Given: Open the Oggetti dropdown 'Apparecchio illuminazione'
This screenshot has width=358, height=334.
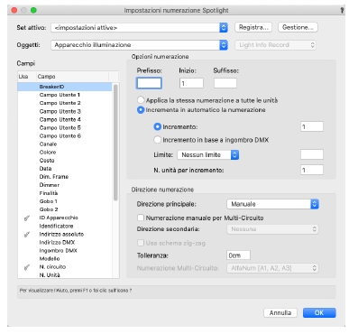Looking at the screenshot, I should pos(139,45).
